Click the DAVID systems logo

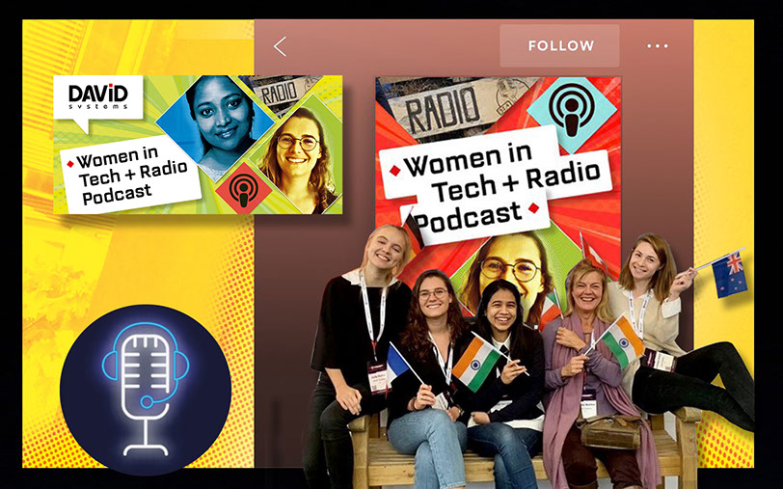98,97
